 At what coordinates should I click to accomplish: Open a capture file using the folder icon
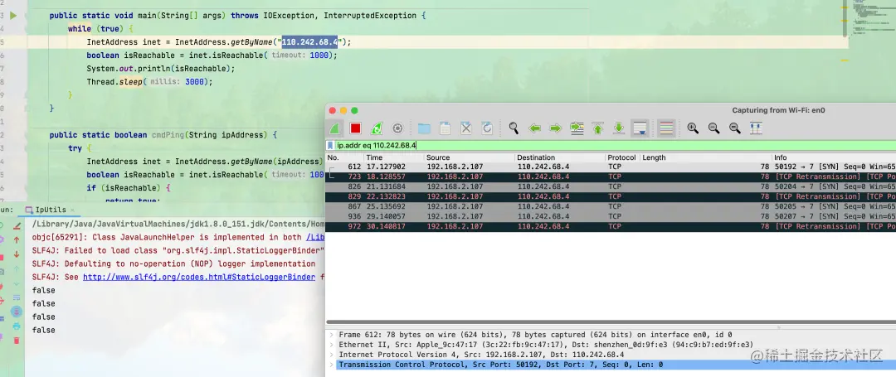point(424,128)
